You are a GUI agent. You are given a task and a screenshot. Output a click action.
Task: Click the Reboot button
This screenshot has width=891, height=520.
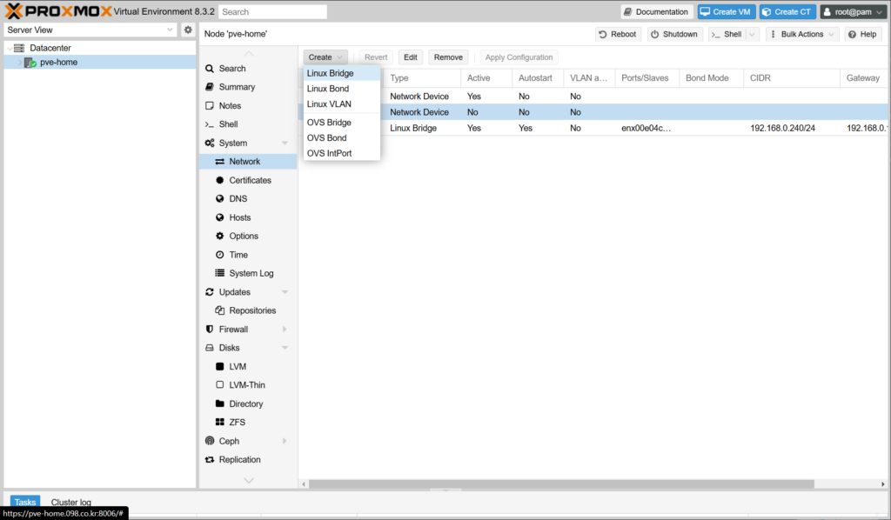tap(618, 34)
